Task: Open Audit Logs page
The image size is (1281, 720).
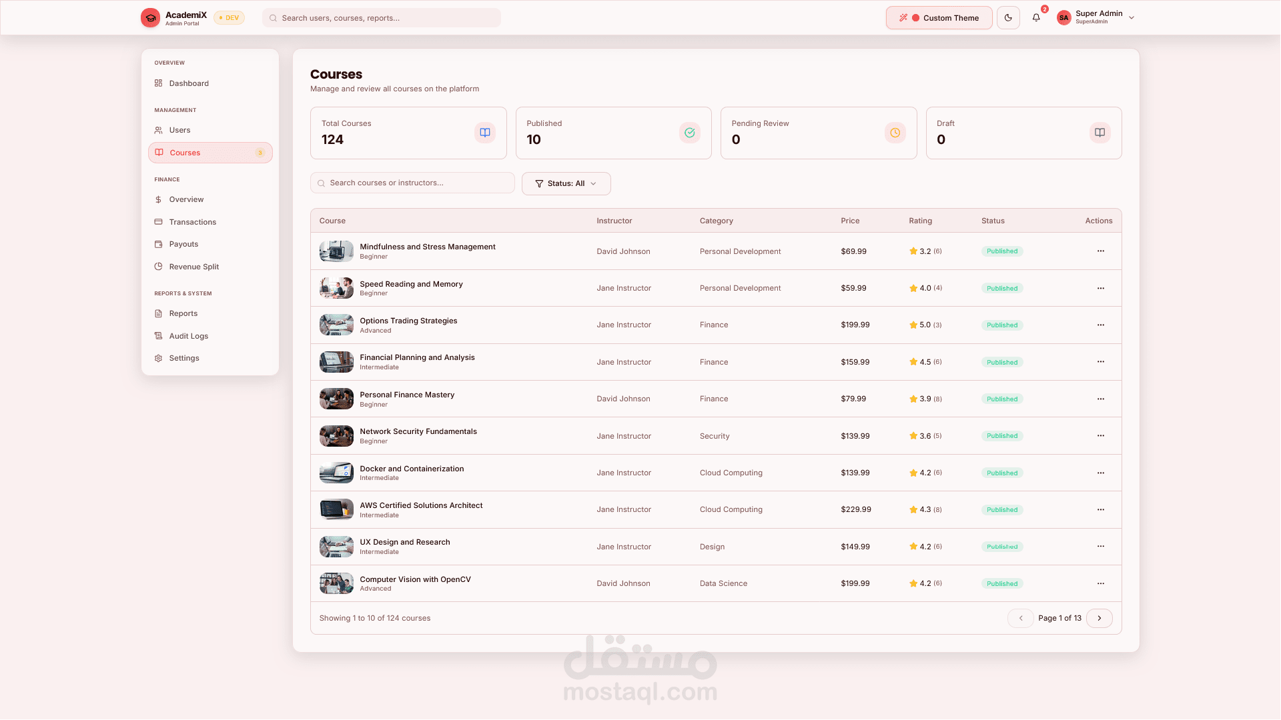Action: [188, 336]
